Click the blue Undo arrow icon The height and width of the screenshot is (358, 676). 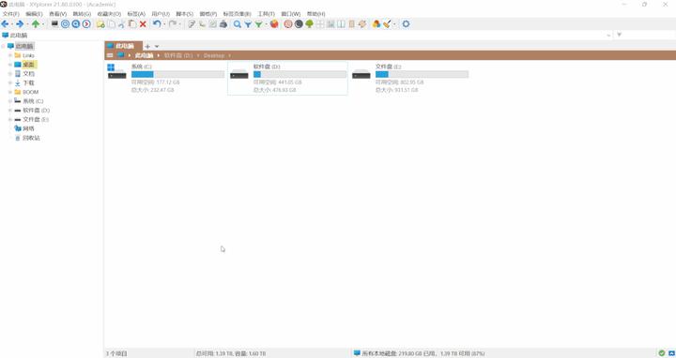pyautogui.click(x=157, y=24)
